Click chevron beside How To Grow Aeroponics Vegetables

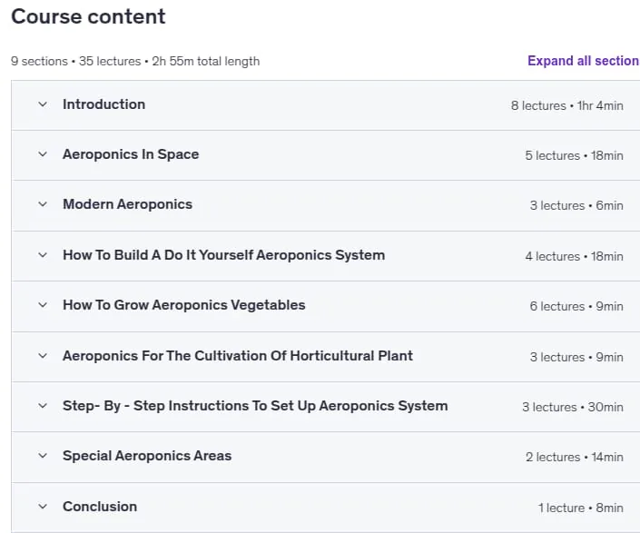43,305
